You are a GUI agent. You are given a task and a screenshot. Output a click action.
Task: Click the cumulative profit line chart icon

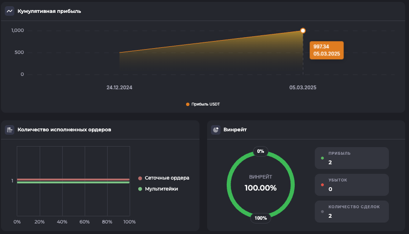10,11
